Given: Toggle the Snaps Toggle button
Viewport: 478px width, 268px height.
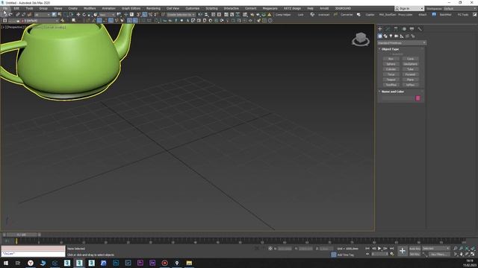Looking at the screenshot, I should click(139, 15).
